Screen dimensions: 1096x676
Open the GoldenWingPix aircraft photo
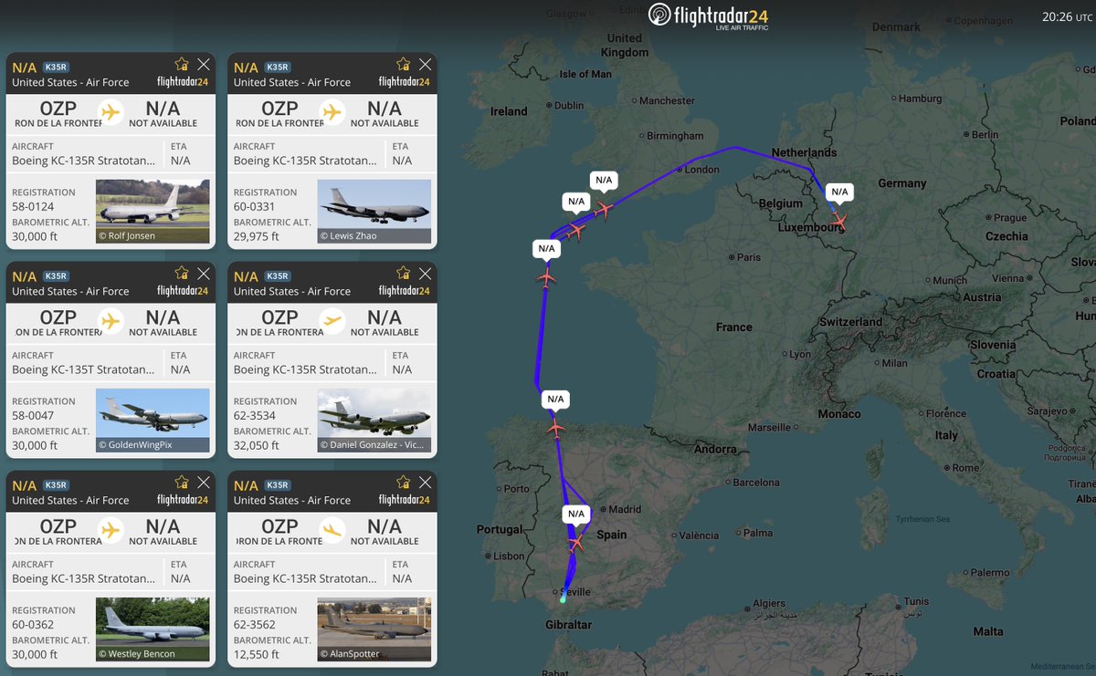tap(153, 421)
